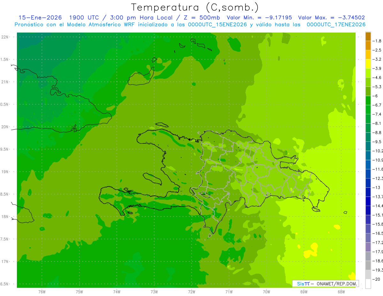Screen dimensions: 383x296
Task: Click the "-9.5" color bar label
Action: pyautogui.click(x=377, y=141)
